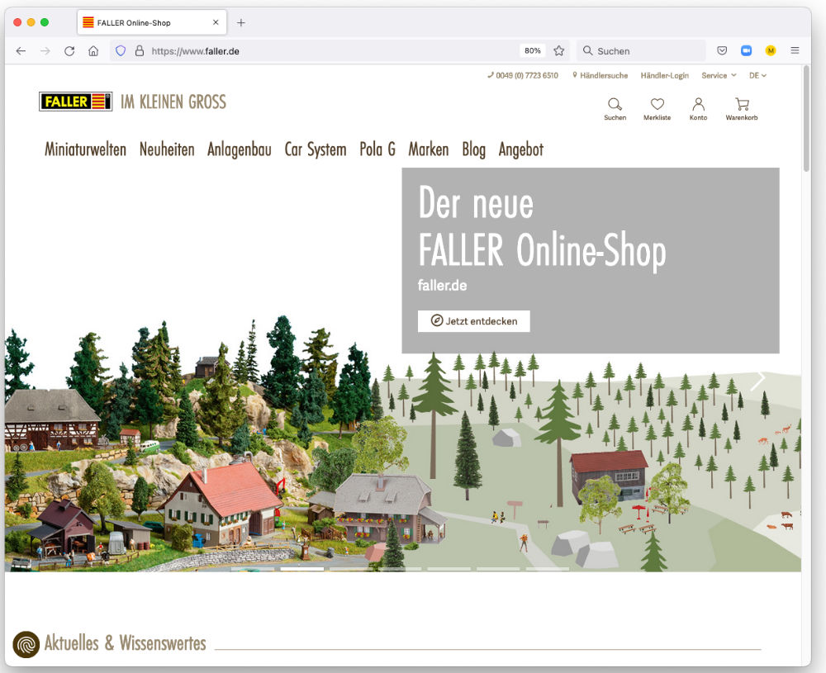Click the Zoom extension icon
Image resolution: width=826 pixels, height=673 pixels.
746,50
